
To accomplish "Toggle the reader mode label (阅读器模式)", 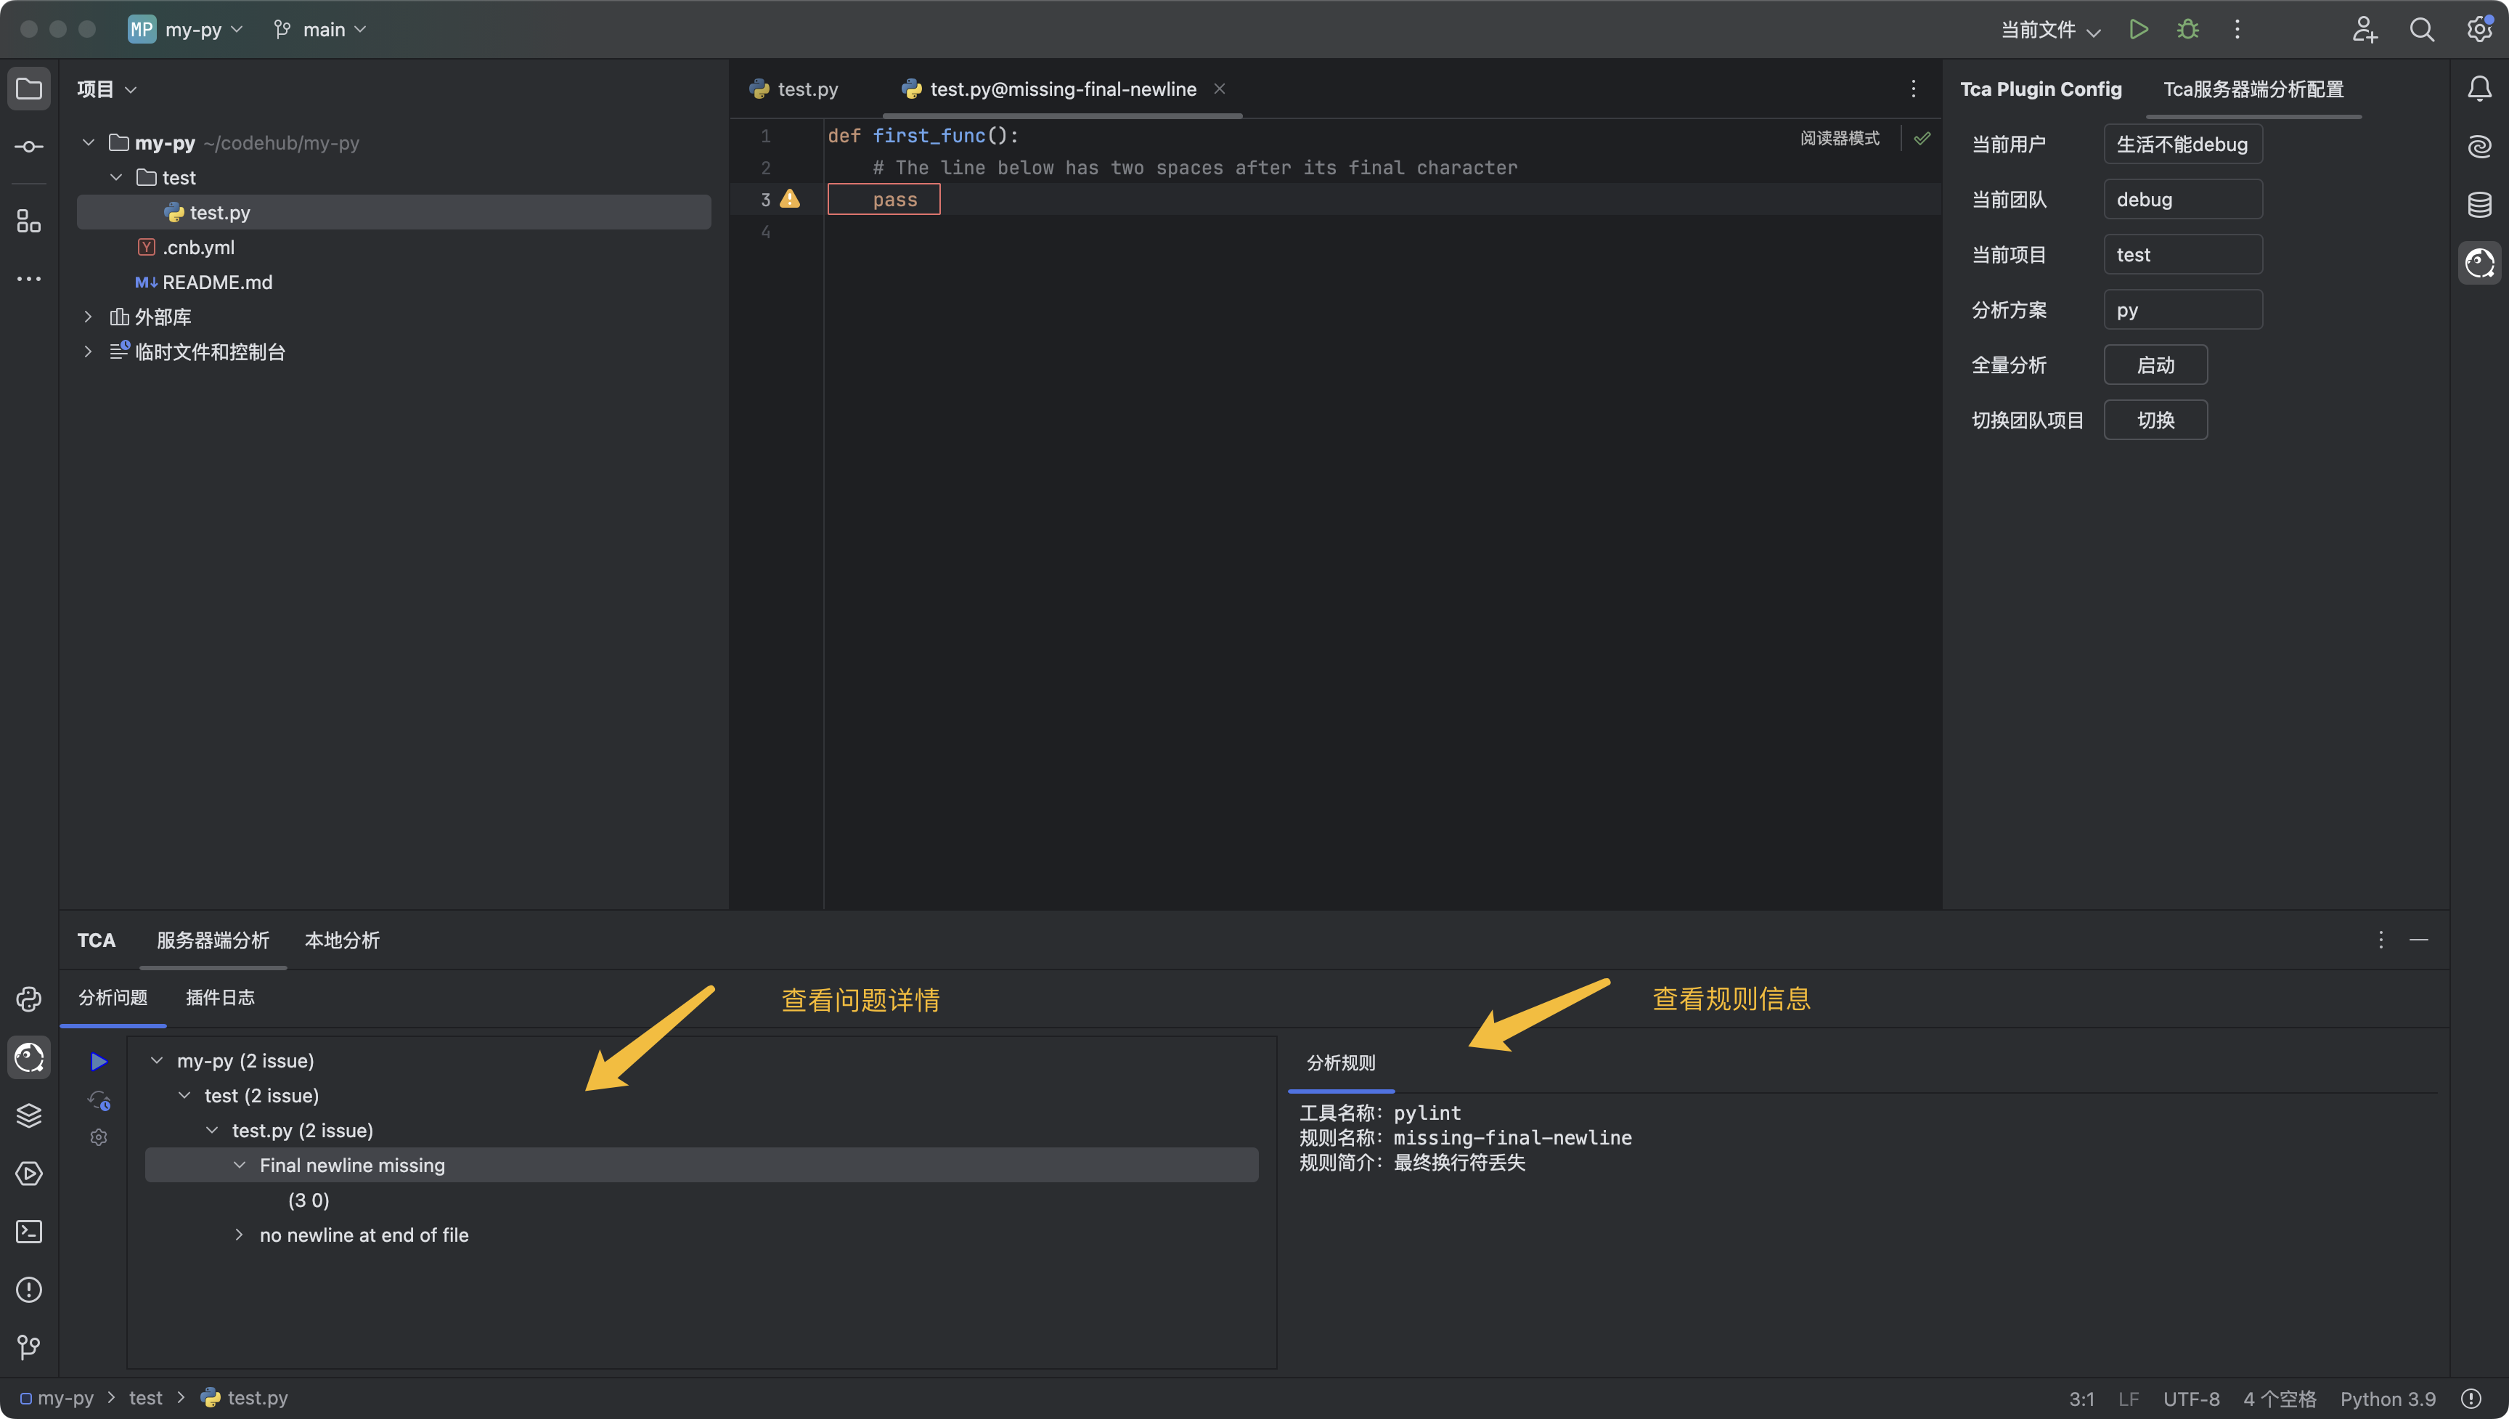I will tap(1840, 139).
